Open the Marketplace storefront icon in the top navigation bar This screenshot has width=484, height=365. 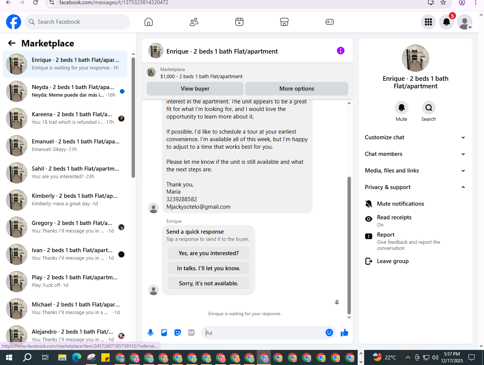click(284, 22)
